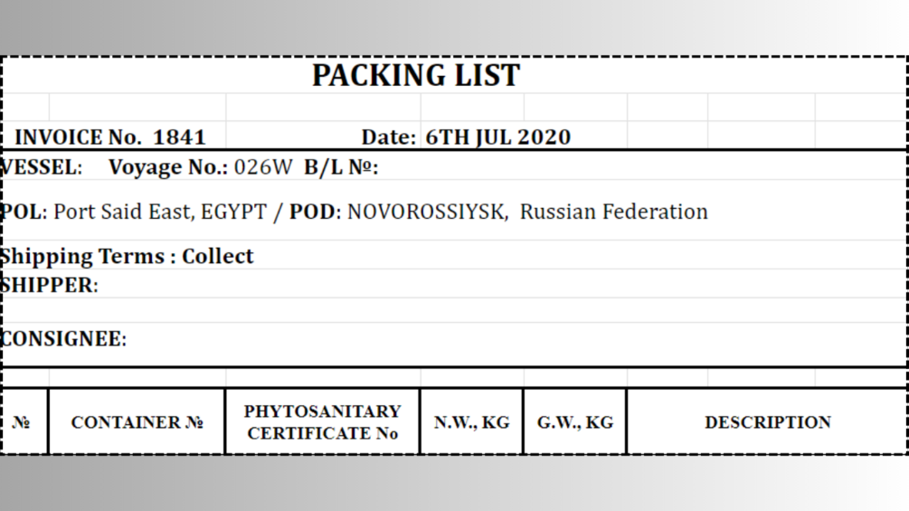The width and height of the screenshot is (909, 511).
Task: Select the POL Port Said East row
Action: (454, 211)
